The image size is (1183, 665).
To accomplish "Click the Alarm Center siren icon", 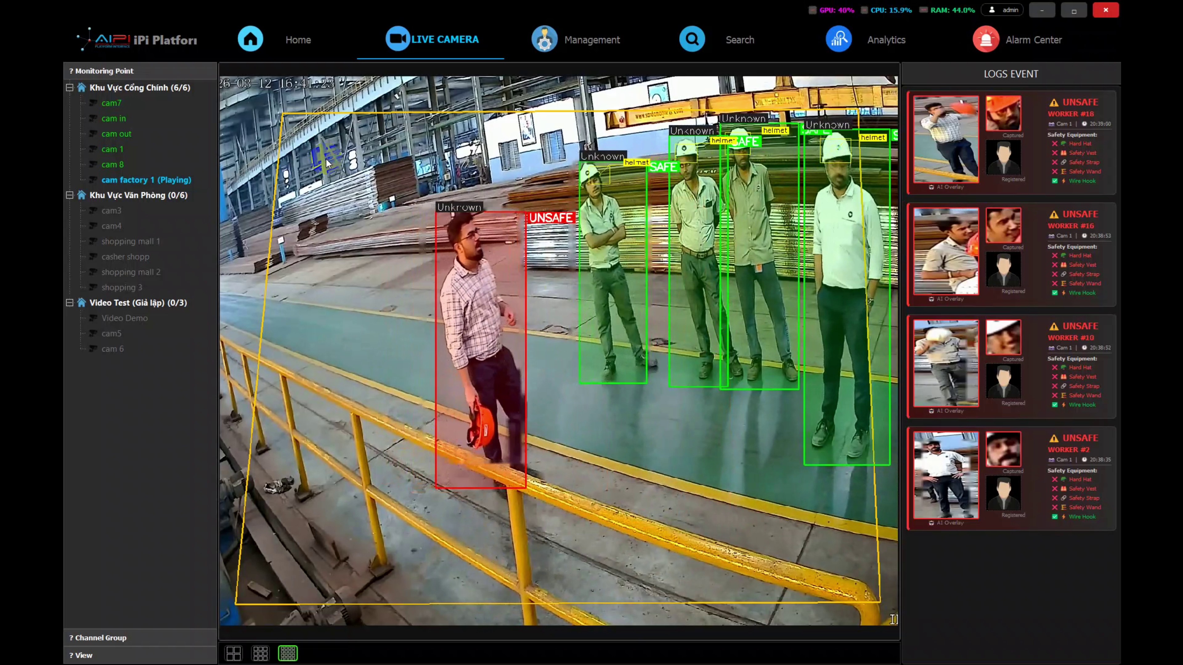I will 986,39.
